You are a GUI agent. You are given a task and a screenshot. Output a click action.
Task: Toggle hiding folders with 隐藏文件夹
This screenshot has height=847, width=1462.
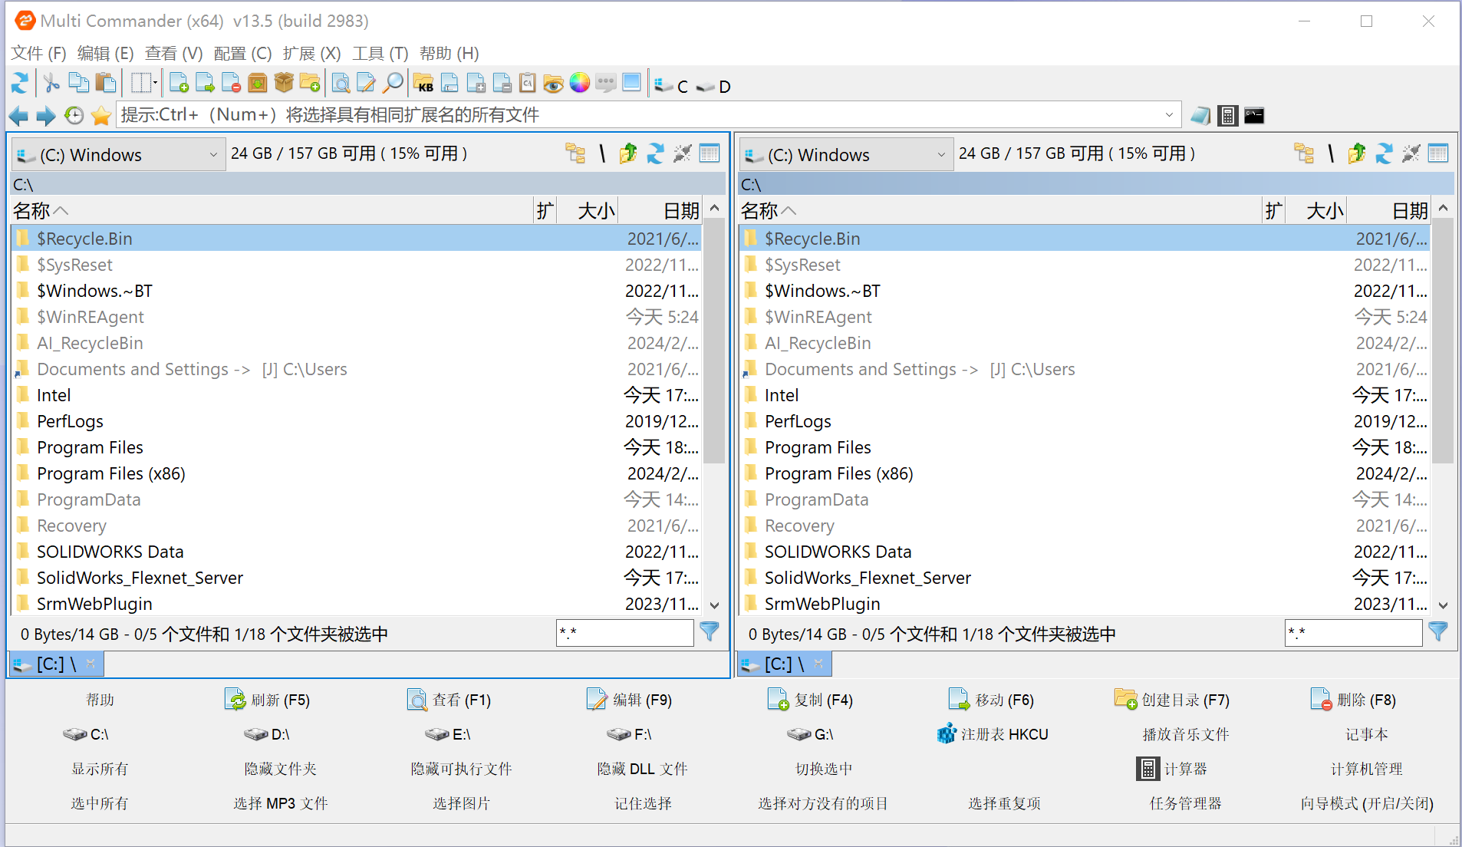(280, 768)
